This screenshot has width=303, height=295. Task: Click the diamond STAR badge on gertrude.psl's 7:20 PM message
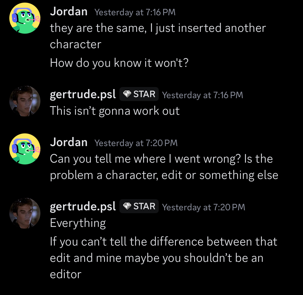139,206
